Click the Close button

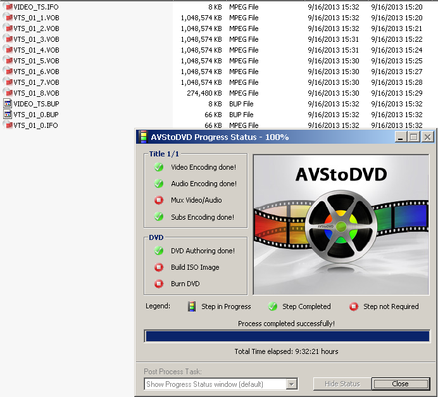[x=400, y=384]
